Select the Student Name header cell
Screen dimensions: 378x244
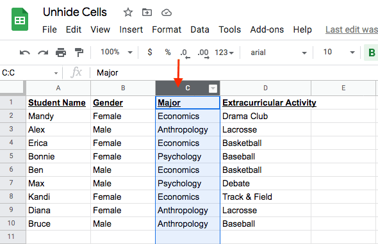point(58,102)
